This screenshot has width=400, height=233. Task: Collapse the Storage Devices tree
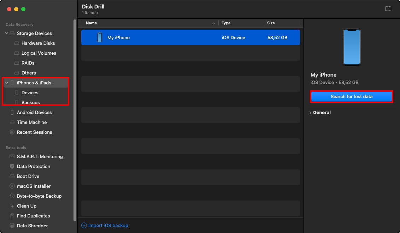[x=7, y=34]
